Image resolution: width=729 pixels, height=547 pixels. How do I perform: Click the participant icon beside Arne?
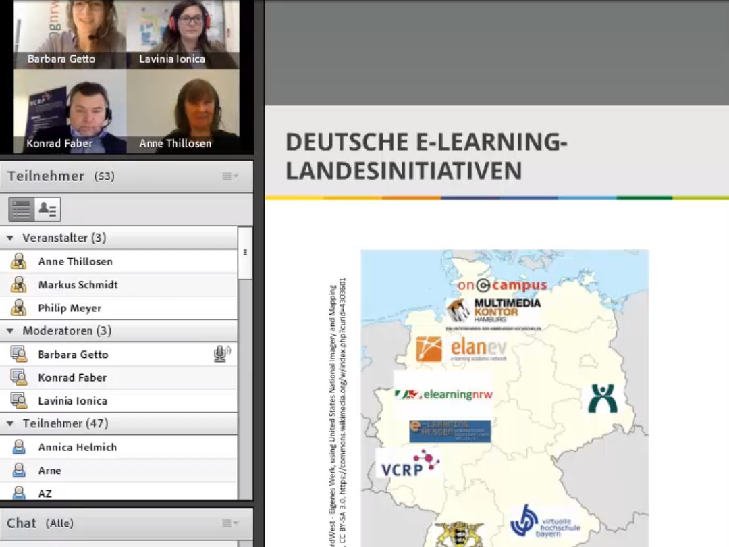click(x=19, y=470)
